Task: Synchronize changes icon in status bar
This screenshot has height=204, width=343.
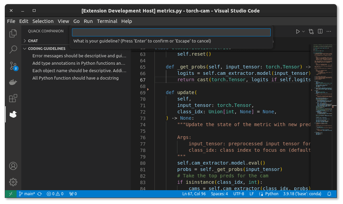Action: (40, 194)
